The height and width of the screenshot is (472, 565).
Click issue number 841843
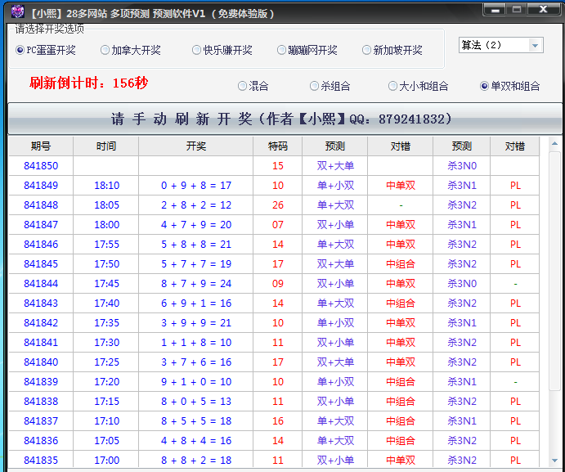point(41,303)
